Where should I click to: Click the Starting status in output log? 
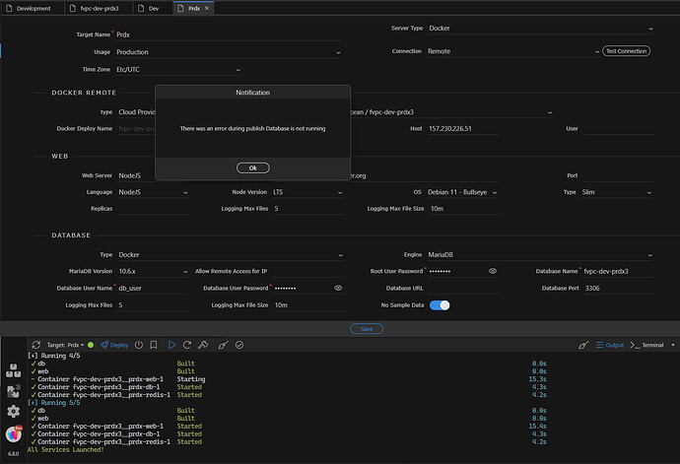point(191,379)
